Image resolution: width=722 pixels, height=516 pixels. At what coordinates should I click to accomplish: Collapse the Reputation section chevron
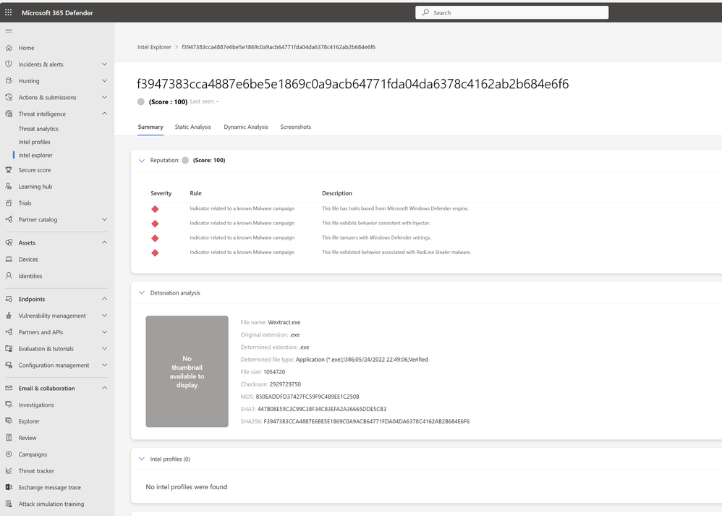(142, 161)
